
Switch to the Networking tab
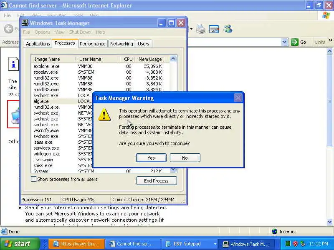(121, 44)
